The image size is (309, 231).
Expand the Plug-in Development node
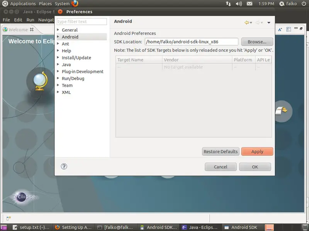coord(58,71)
